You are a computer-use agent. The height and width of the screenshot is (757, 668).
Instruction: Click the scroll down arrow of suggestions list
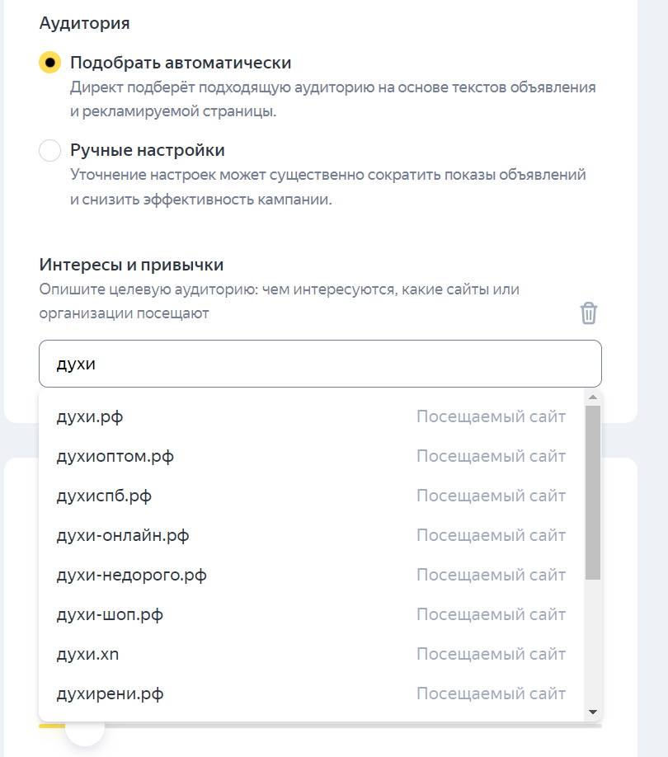point(592,711)
